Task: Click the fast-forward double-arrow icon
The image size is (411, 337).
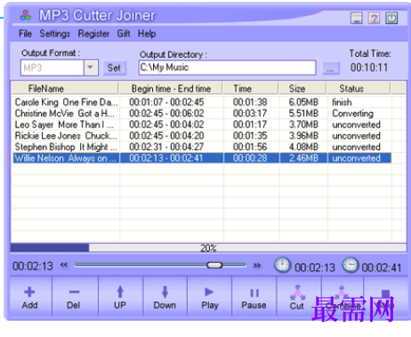Action: pos(257,265)
